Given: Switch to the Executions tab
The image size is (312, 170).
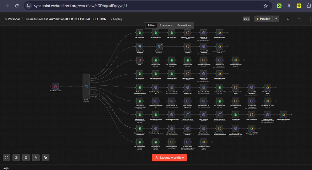Looking at the screenshot, I should [166, 25].
